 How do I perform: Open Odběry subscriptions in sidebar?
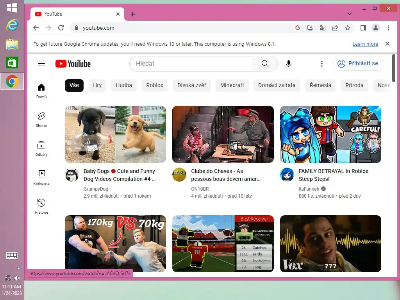[x=41, y=149]
